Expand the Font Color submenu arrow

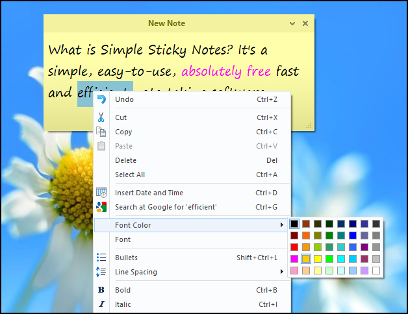point(281,225)
